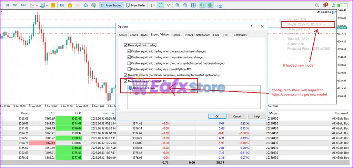Screen dimensions: 353x168
Task: Close the Options dialog
Action: [x=262, y=26]
